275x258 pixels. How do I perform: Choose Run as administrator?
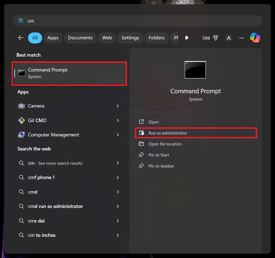click(x=168, y=133)
